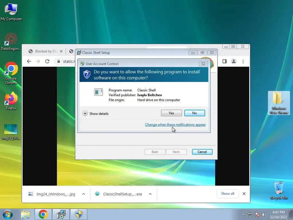Open Img24 image file on desktop
The image size is (293, 220).
click(x=11, y=132)
